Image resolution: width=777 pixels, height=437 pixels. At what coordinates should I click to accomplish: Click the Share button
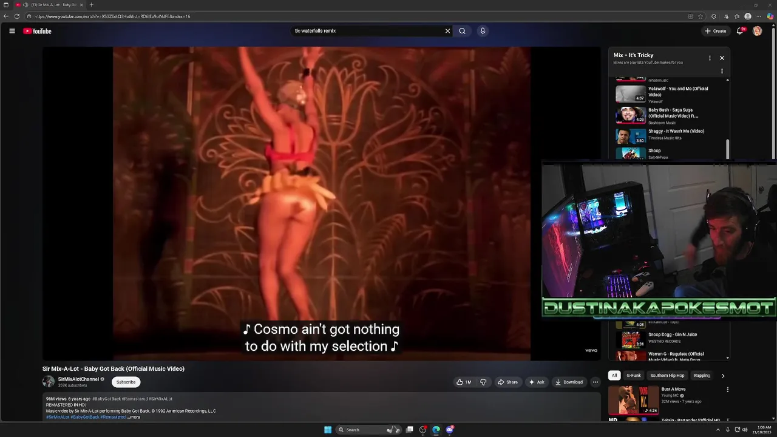(x=507, y=382)
